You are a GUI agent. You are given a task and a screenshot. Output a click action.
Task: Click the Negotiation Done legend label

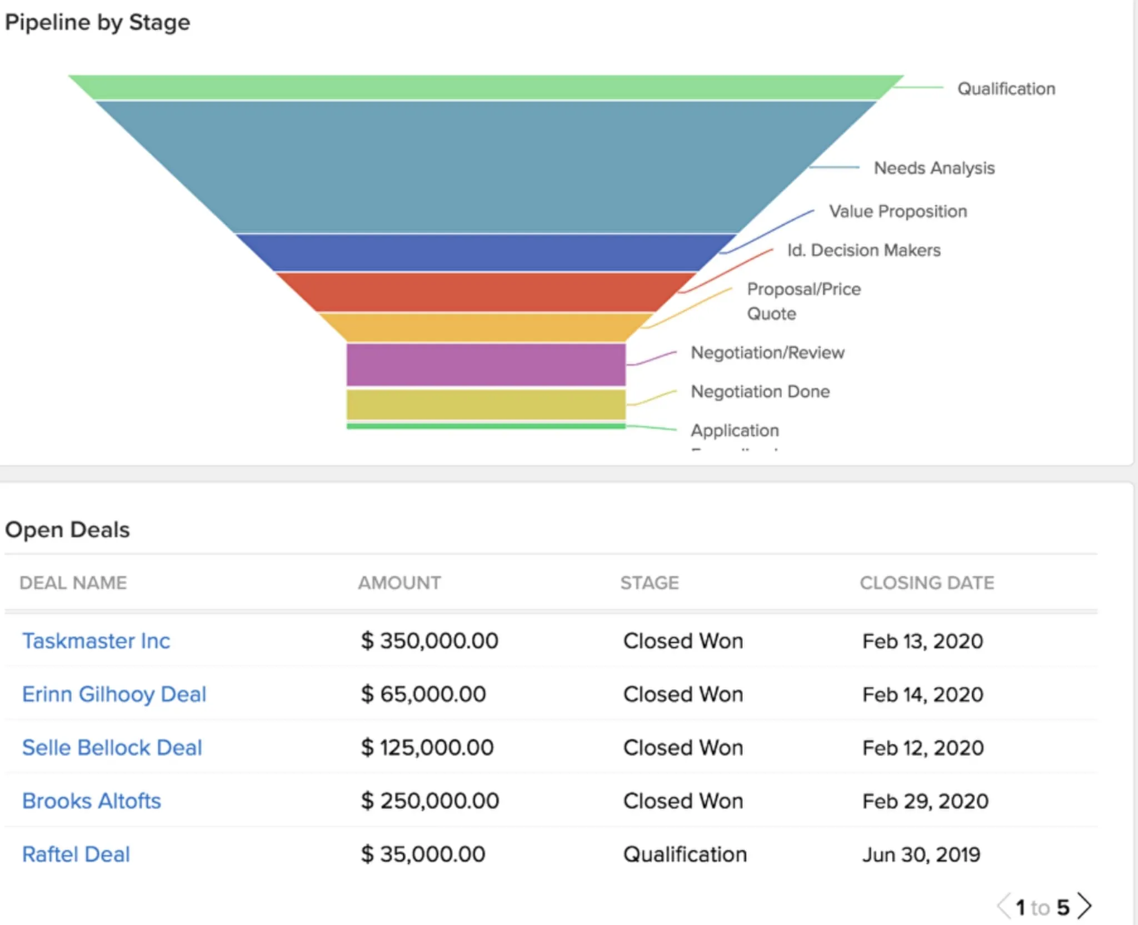(x=760, y=391)
